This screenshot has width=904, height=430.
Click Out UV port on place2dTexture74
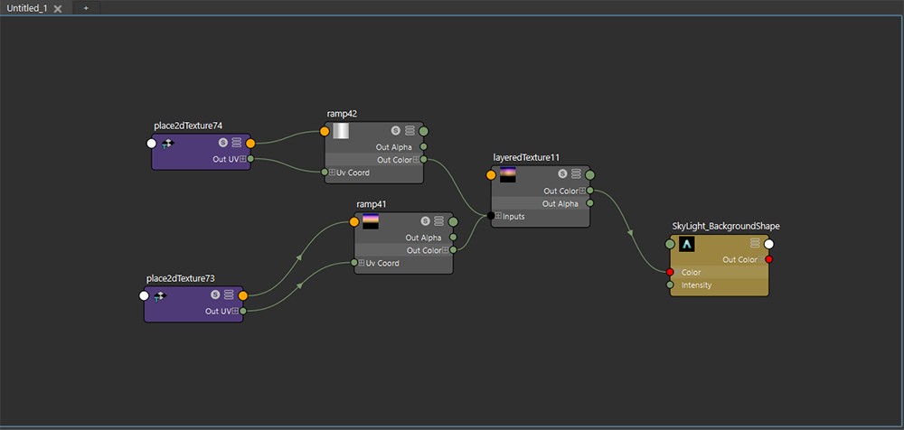pos(250,158)
